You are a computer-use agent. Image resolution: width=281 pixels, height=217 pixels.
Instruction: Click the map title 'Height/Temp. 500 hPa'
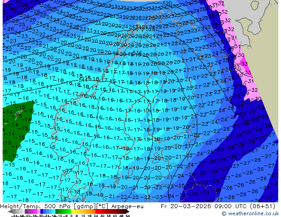coord(36,206)
